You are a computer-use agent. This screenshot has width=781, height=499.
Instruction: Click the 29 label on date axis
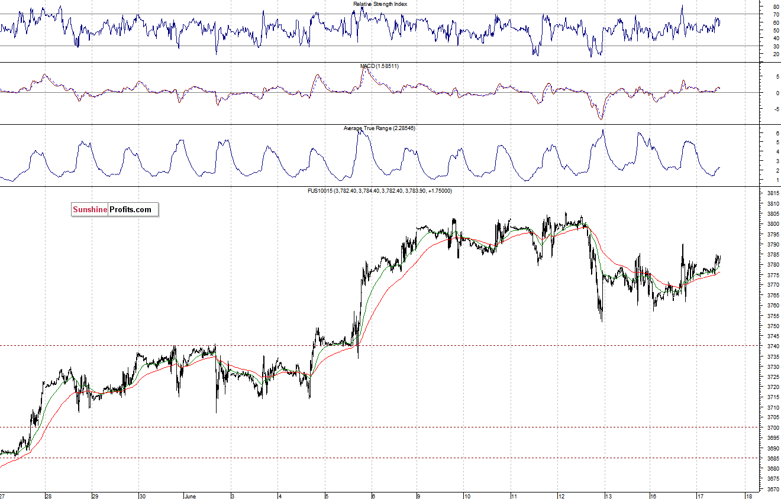[x=95, y=495]
